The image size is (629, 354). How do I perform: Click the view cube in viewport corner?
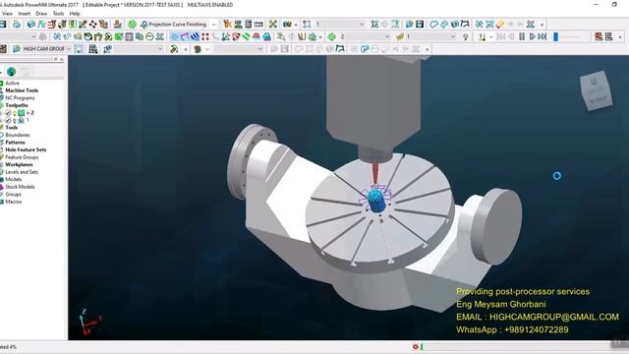point(597,90)
